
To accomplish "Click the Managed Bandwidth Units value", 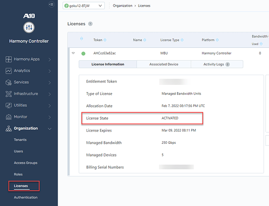I will [182, 94].
